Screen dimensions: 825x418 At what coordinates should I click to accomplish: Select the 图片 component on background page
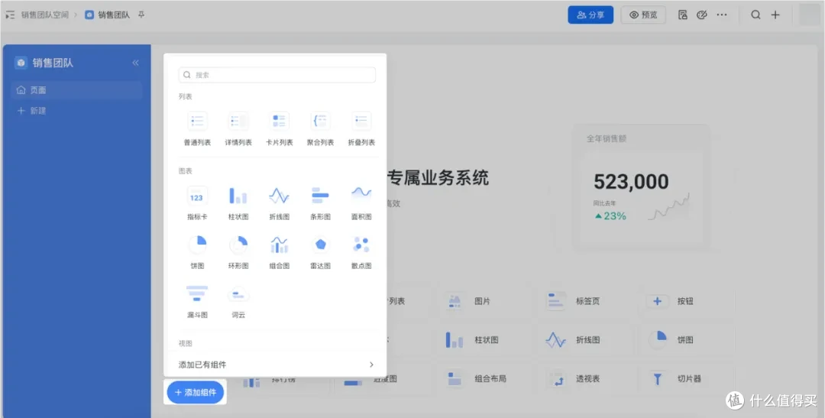481,301
